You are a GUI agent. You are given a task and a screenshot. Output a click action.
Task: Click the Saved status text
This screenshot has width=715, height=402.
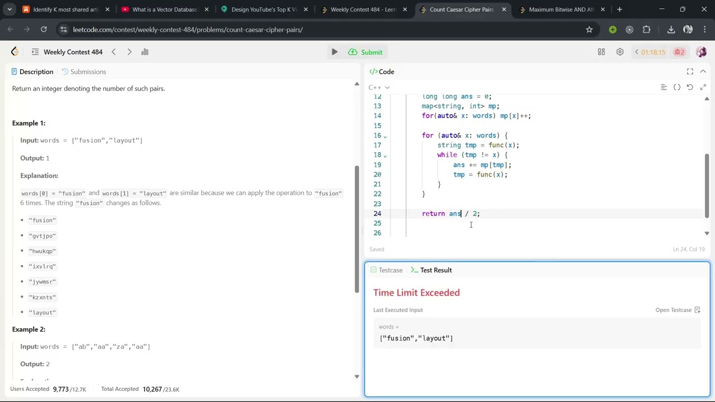(376, 250)
